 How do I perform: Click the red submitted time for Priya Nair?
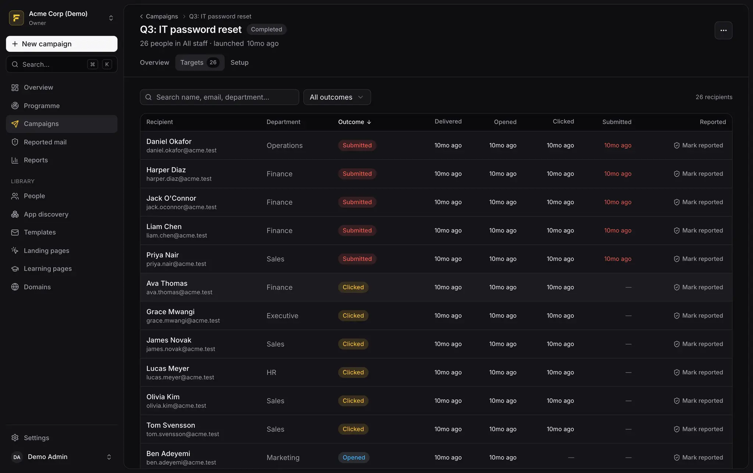click(x=618, y=259)
